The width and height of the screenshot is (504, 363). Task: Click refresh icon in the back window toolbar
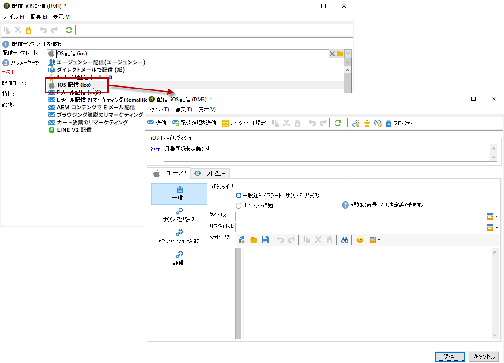pos(69,30)
